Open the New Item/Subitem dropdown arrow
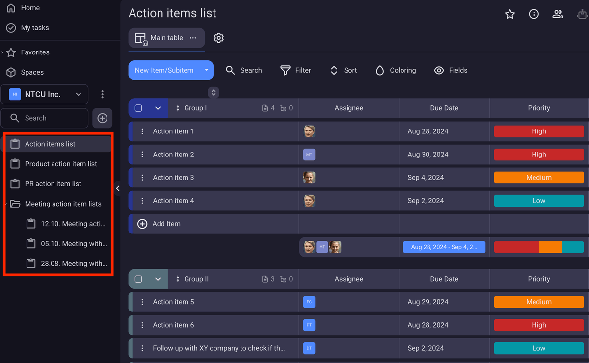The image size is (589, 363). tap(206, 70)
